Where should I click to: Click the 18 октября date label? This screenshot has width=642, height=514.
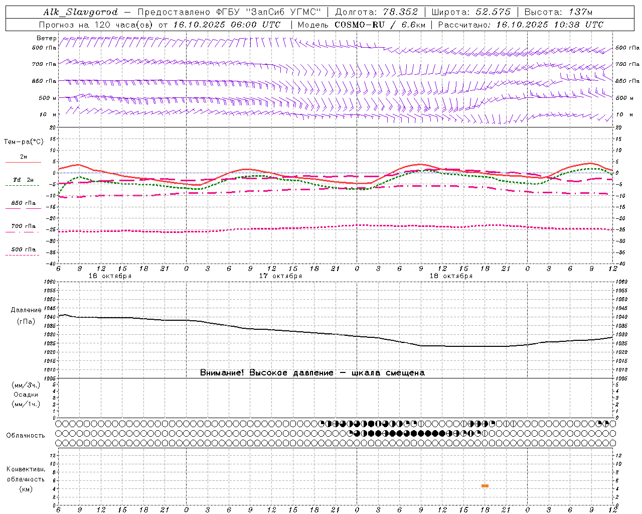point(451,276)
